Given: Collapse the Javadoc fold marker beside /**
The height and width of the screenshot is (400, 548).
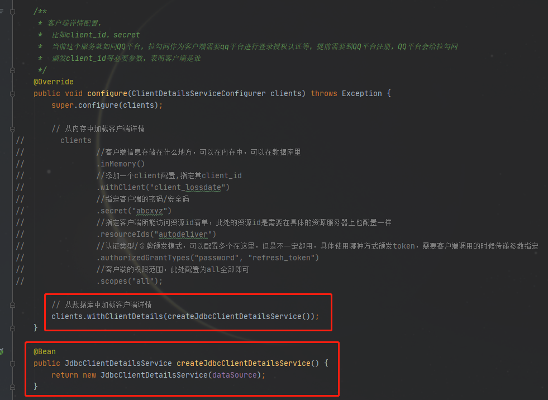Looking at the screenshot, I should [x=13, y=12].
